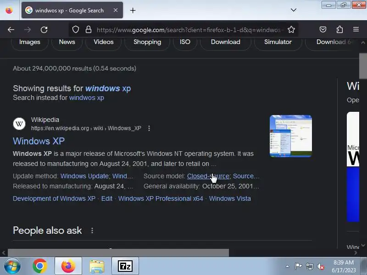The height and width of the screenshot is (275, 367).
Task: Open the 'Windows Vista' sitelink
Action: pyautogui.click(x=230, y=198)
